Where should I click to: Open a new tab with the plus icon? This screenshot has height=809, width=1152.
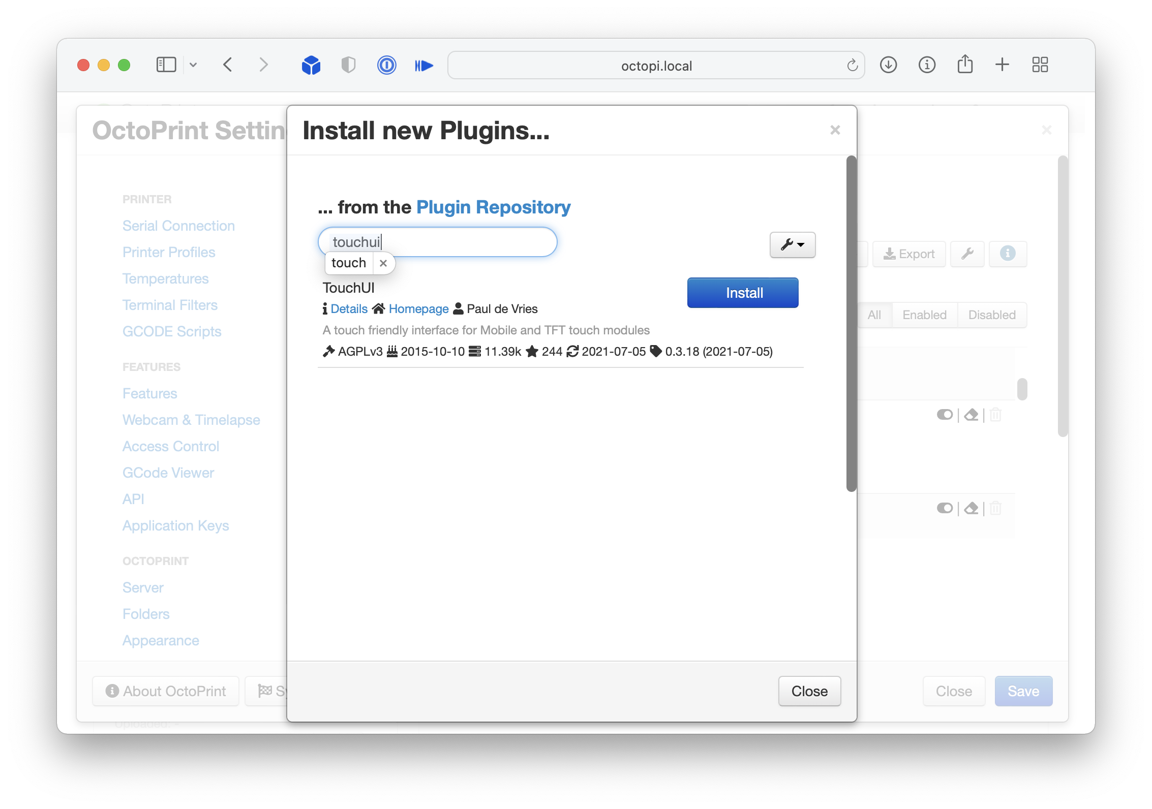click(1002, 65)
